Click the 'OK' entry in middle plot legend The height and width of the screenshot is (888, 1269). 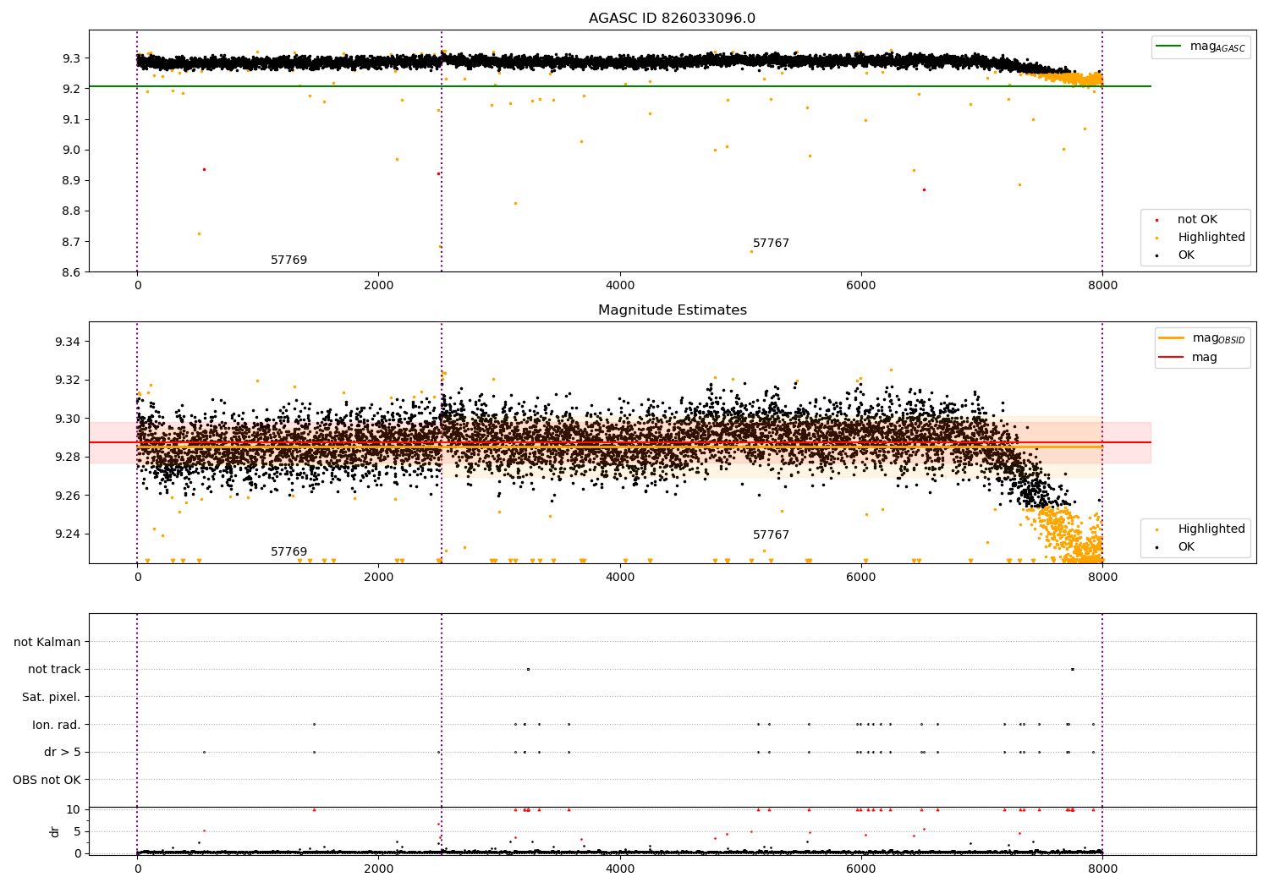1186,547
